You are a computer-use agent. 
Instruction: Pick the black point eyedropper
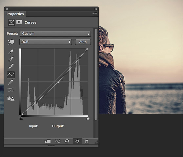[x=11, y=52]
